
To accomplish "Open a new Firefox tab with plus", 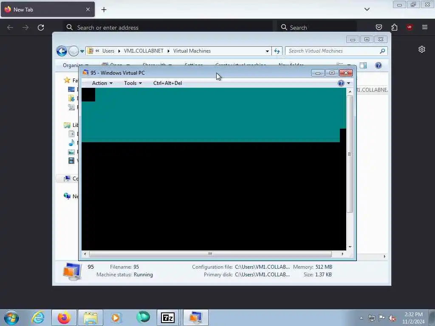I will 104,10.
